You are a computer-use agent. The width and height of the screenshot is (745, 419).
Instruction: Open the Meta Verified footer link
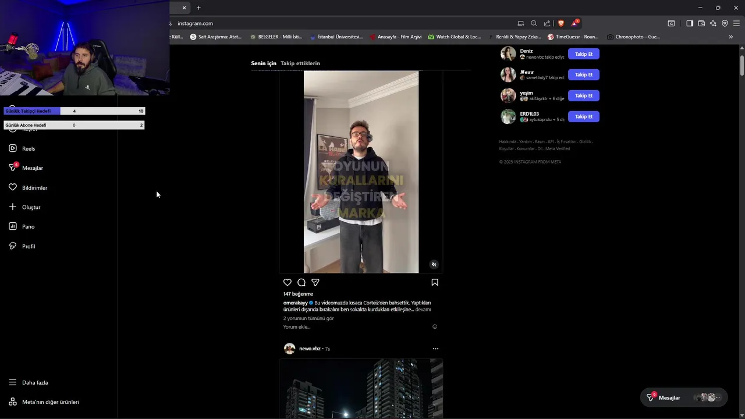(558, 148)
